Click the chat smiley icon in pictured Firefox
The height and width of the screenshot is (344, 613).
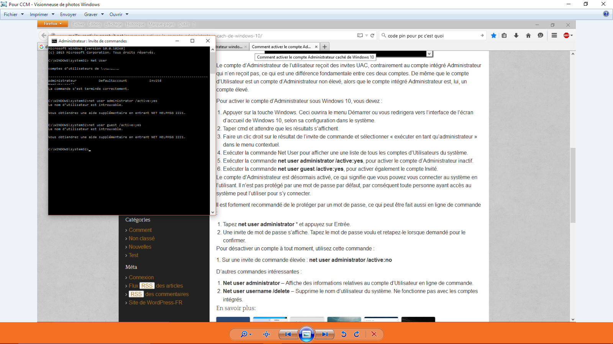540,36
